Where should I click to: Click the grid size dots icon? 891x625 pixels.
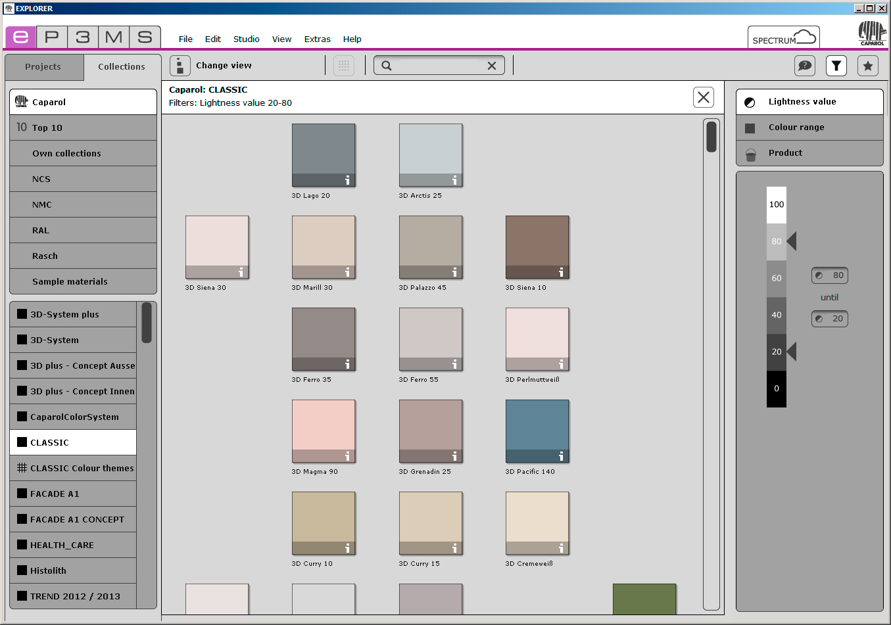[x=344, y=66]
